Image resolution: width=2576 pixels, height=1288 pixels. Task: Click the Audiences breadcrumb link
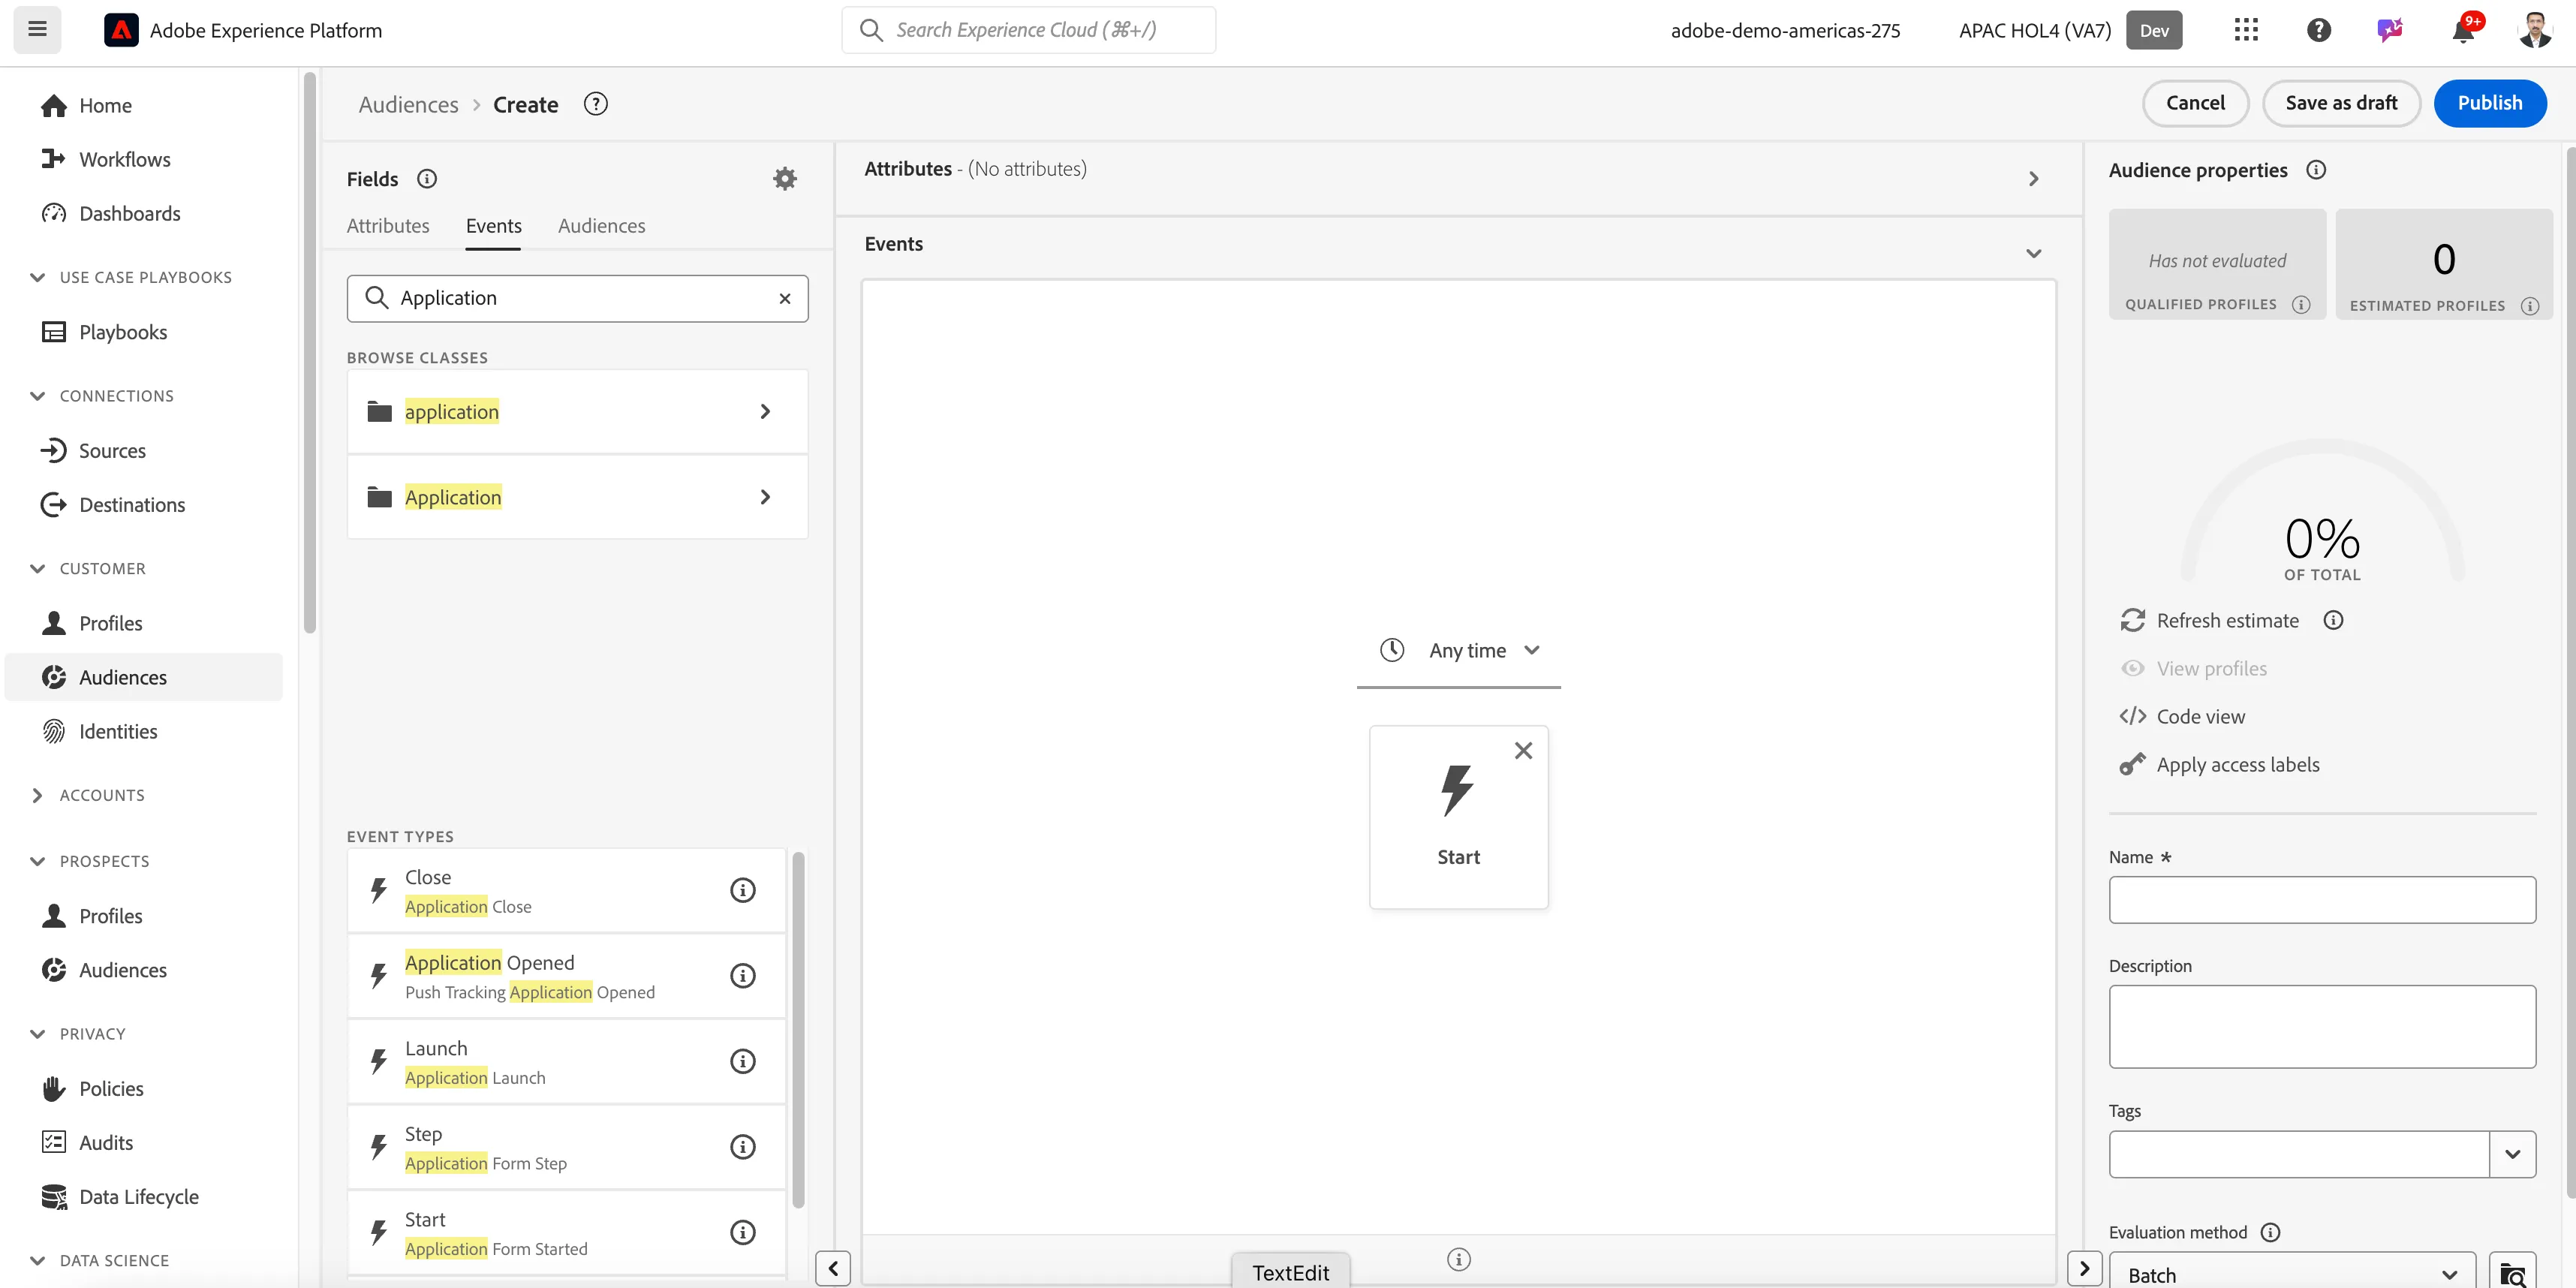click(408, 104)
